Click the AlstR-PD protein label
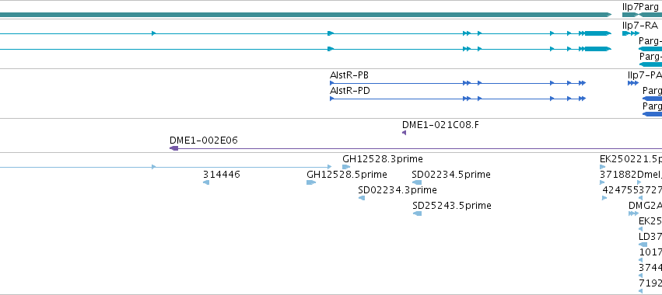The width and height of the screenshot is (662, 295). pyautogui.click(x=350, y=91)
